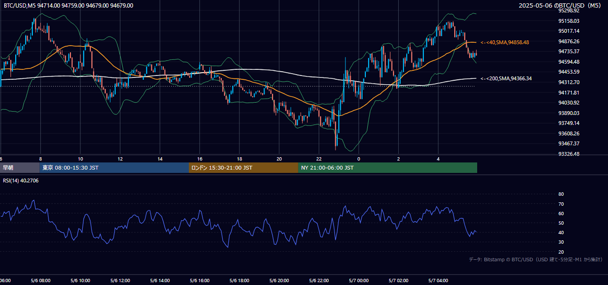Click the RSI axis level 70
This screenshot has width=608, height=285.
561,204
